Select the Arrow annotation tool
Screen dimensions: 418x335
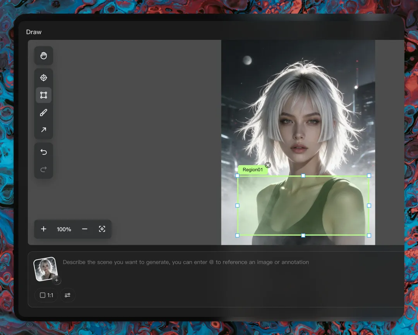click(x=43, y=130)
